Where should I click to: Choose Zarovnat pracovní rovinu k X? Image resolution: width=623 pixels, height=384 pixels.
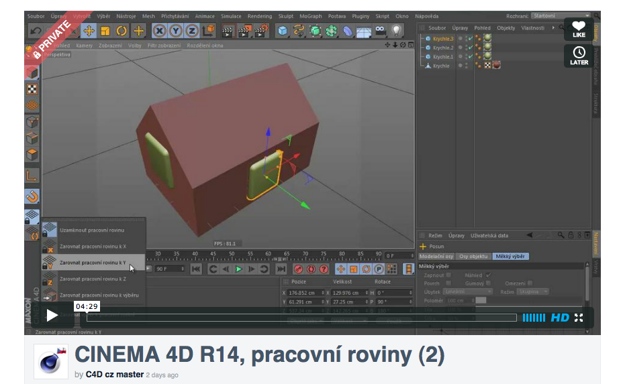pos(93,247)
